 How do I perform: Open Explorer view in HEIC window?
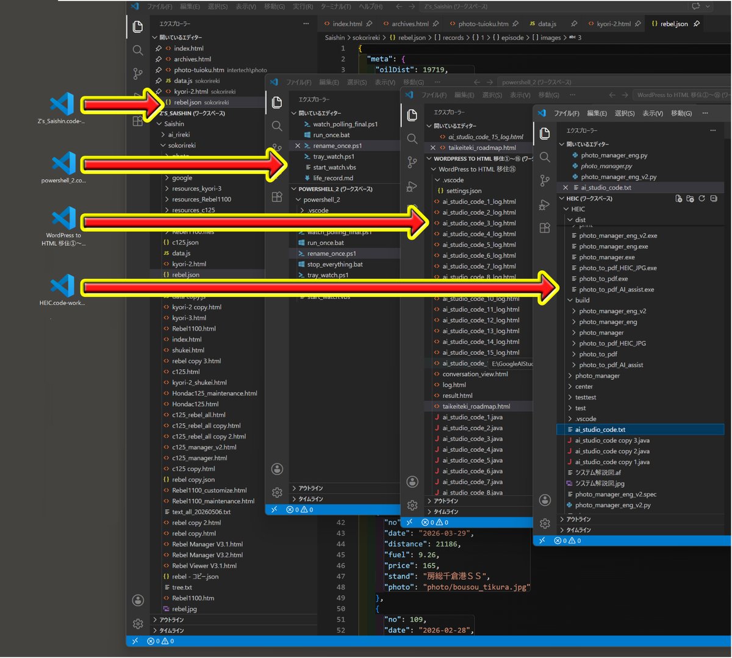point(545,134)
